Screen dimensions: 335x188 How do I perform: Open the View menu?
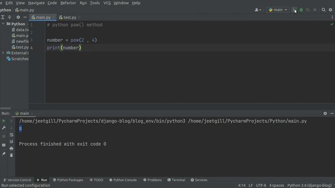(x=20, y=3)
